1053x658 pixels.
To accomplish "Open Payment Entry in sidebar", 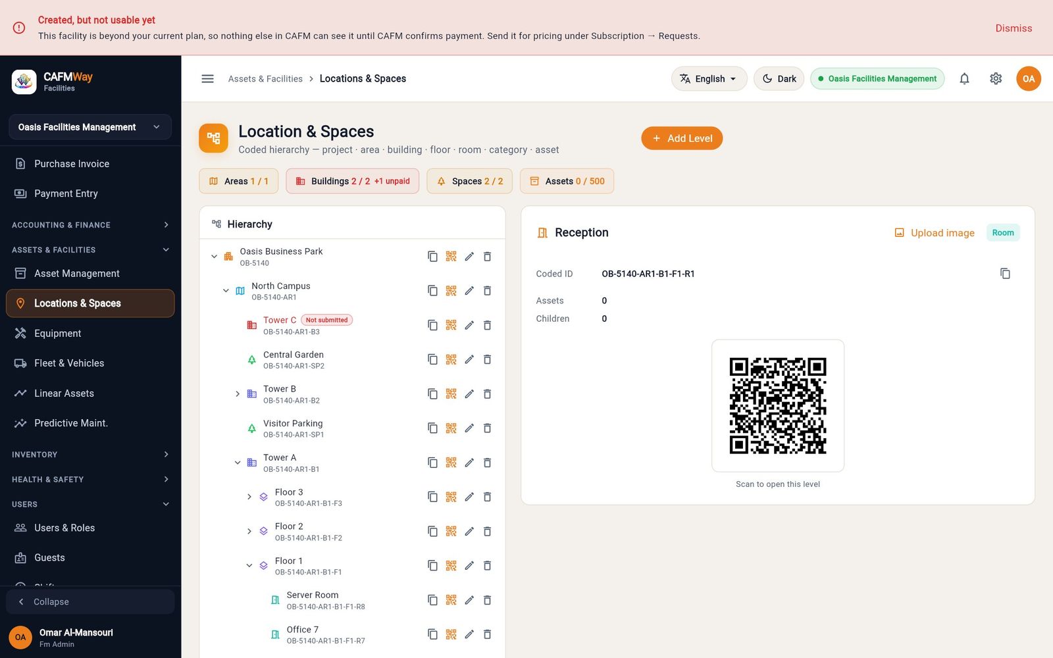I will click(x=90, y=193).
